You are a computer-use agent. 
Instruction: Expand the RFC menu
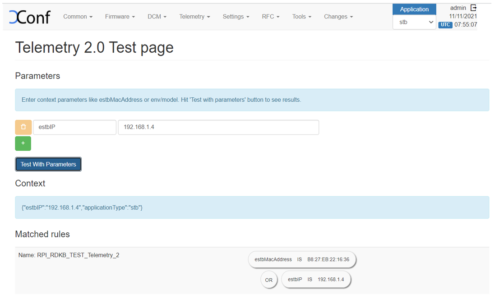coord(270,17)
